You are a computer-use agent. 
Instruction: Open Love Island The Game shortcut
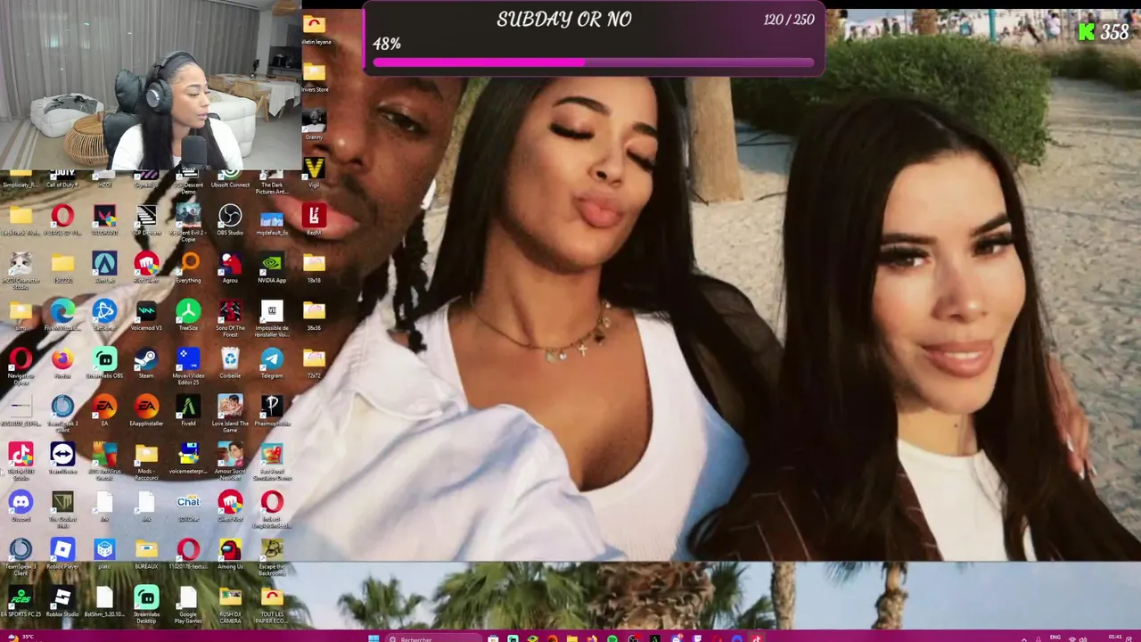pos(230,414)
